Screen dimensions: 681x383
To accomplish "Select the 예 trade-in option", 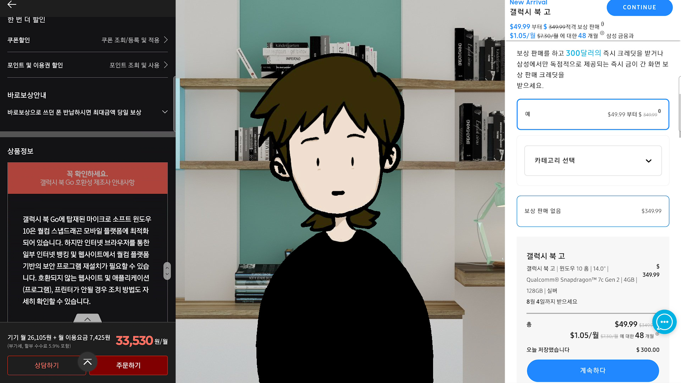I will (x=593, y=114).
